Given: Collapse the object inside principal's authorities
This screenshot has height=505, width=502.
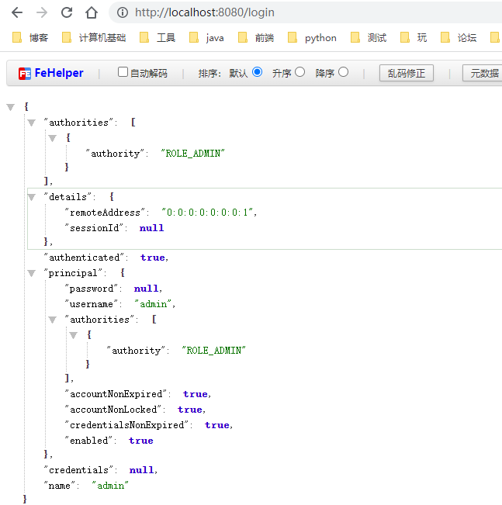Looking at the screenshot, I should [x=74, y=335].
